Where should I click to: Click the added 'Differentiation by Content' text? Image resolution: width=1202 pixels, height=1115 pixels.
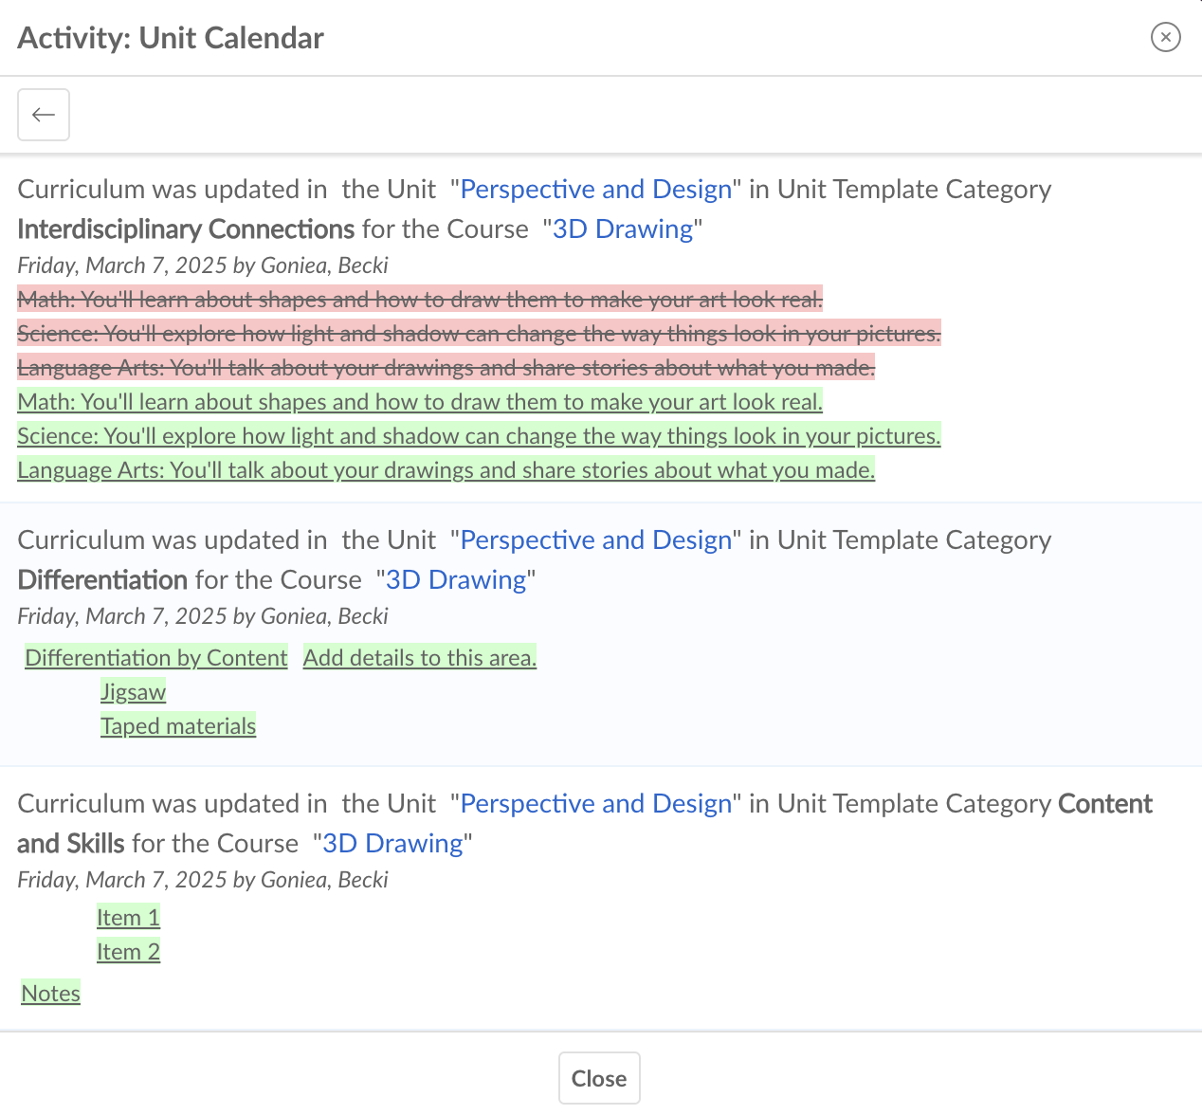[156, 658]
